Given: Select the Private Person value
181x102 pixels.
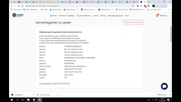Looking at the screenshot, I should 70,61.
